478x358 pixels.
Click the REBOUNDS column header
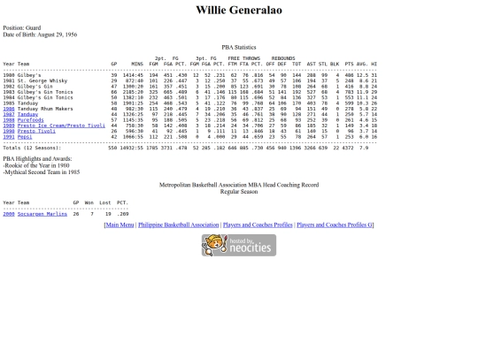coord(283,58)
